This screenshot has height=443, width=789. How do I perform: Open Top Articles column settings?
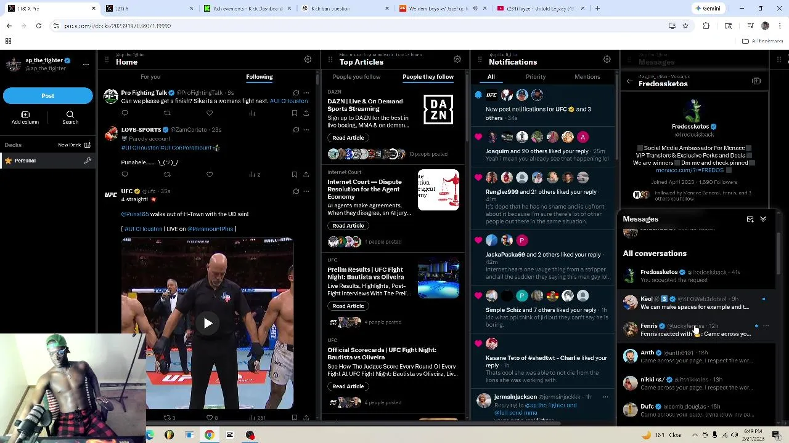click(x=457, y=59)
